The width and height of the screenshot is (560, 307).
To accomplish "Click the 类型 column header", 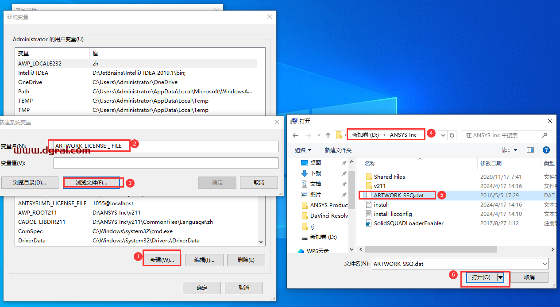I will tap(549, 163).
